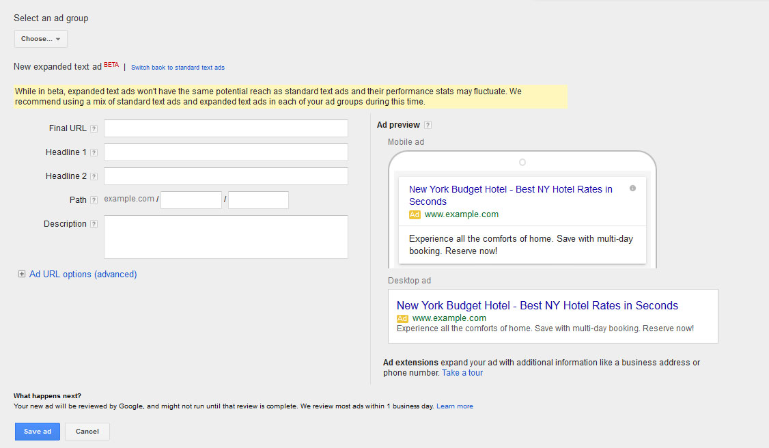Click the Description text area
The height and width of the screenshot is (448, 769).
pyautogui.click(x=225, y=237)
